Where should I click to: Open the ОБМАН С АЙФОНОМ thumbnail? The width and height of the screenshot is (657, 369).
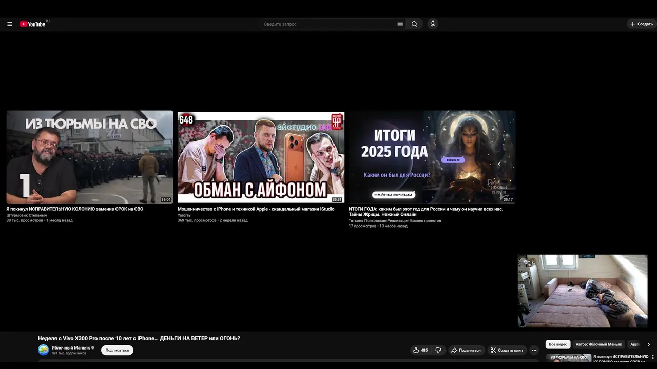261,157
